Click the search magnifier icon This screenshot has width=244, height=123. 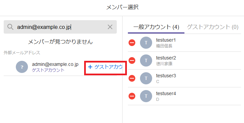click(10, 27)
